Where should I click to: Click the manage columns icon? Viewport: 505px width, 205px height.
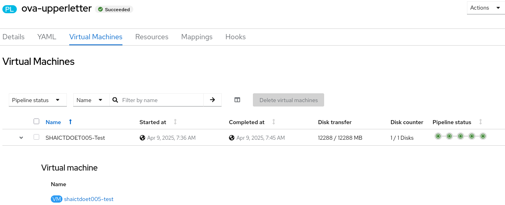(x=237, y=100)
